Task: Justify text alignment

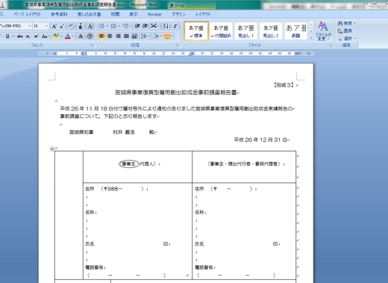Action: click(x=126, y=37)
